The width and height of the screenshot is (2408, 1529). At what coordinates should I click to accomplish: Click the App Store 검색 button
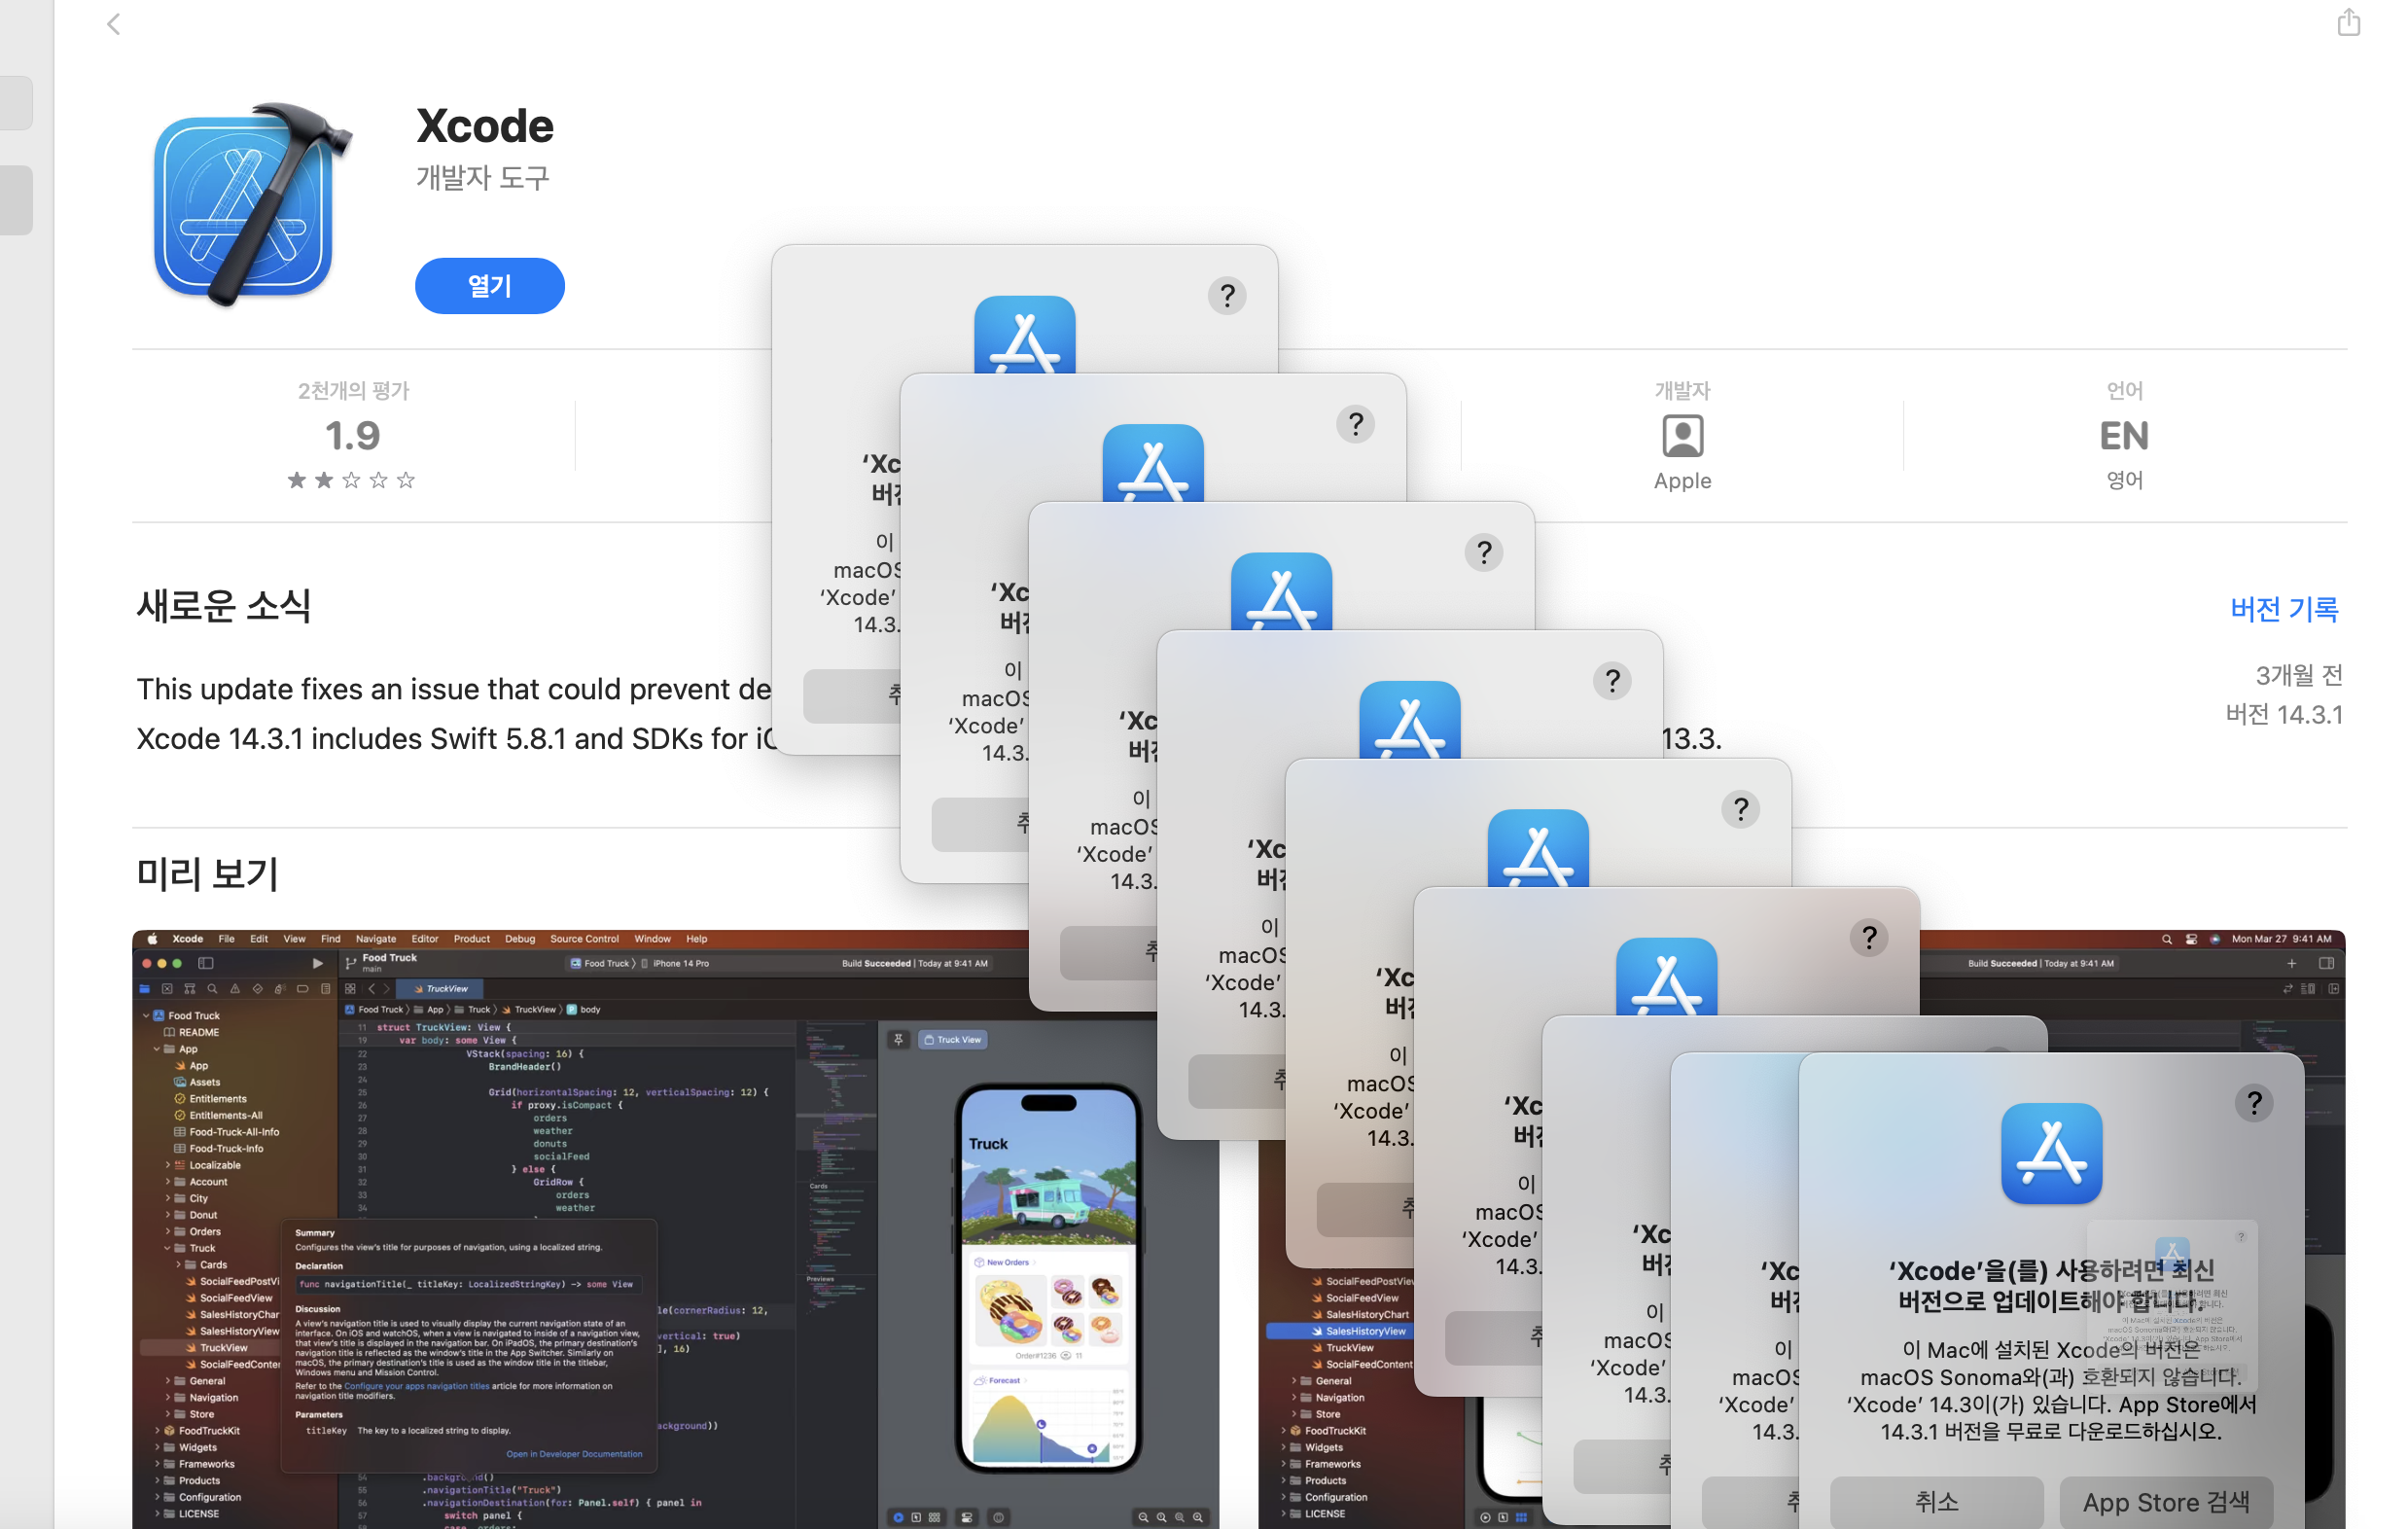pos(2166,1501)
